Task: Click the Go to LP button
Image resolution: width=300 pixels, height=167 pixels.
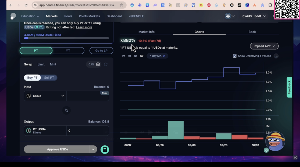Action: (x=101, y=51)
